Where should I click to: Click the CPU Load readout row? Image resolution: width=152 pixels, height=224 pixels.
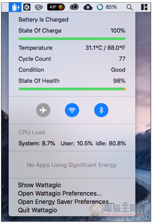coord(72,143)
